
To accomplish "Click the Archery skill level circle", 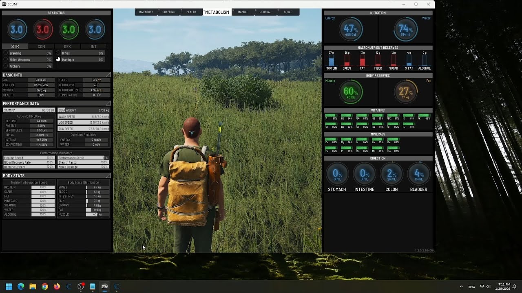I will pos(6,66).
